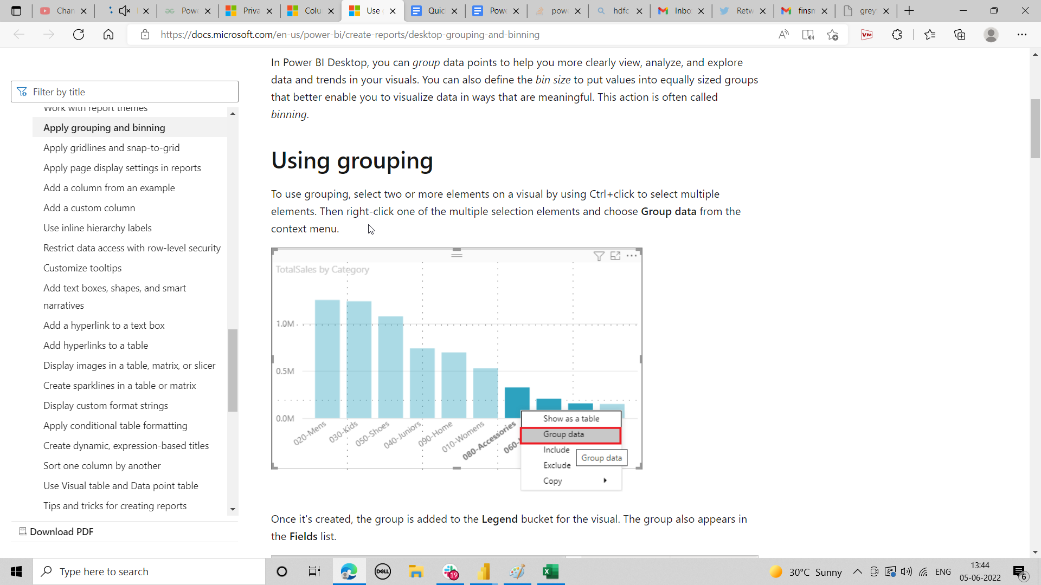This screenshot has width=1041, height=585.
Task: Open Task View on the taskbar
Action: tap(314, 571)
